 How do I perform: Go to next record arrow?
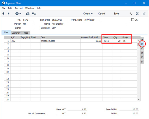click(x=8, y=14)
